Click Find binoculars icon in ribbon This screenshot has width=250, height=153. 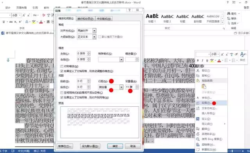[x=229, y=14]
